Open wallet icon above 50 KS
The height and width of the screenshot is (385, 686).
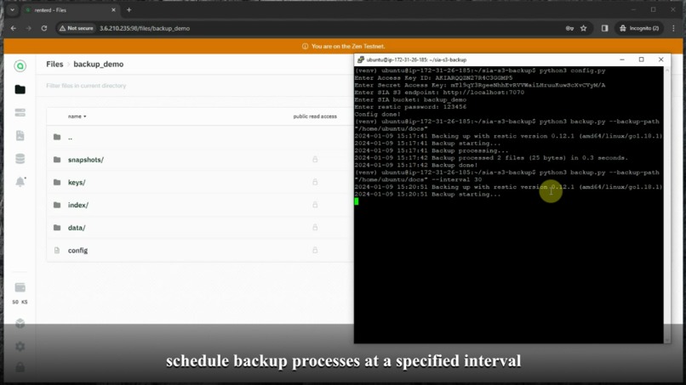pos(20,287)
